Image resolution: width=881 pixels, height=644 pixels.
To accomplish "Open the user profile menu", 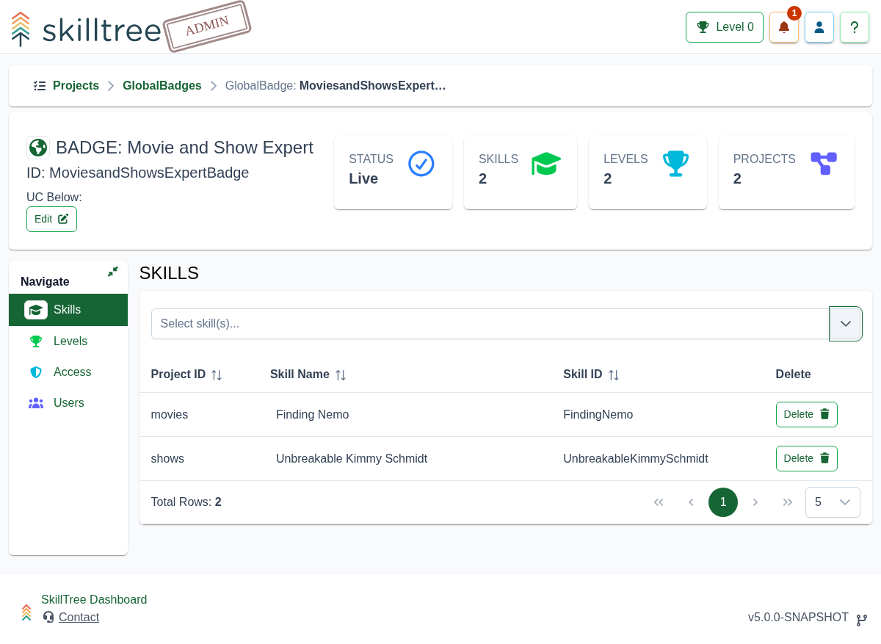I will pos(819,27).
